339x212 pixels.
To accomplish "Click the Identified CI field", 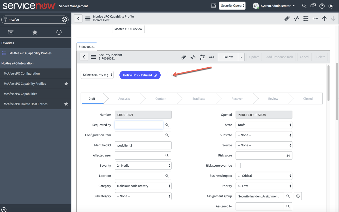I will 143,145.
